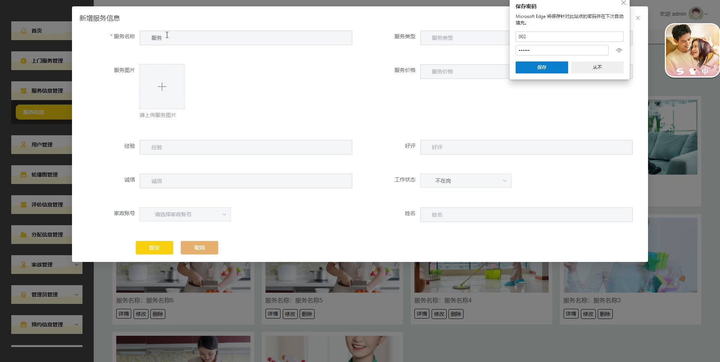
Task: Click 修改 for 服务名称4
Action: [x=439, y=314]
